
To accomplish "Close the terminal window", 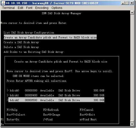I will click(132, 3).
